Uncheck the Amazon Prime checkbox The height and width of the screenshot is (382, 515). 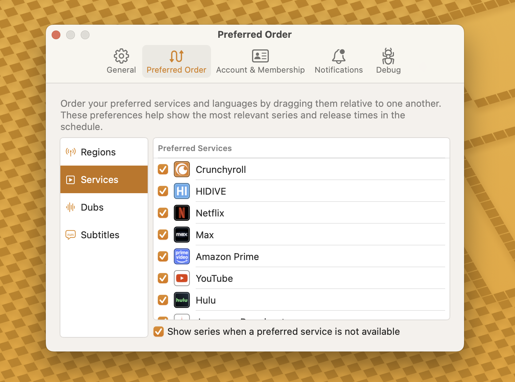[x=163, y=256]
